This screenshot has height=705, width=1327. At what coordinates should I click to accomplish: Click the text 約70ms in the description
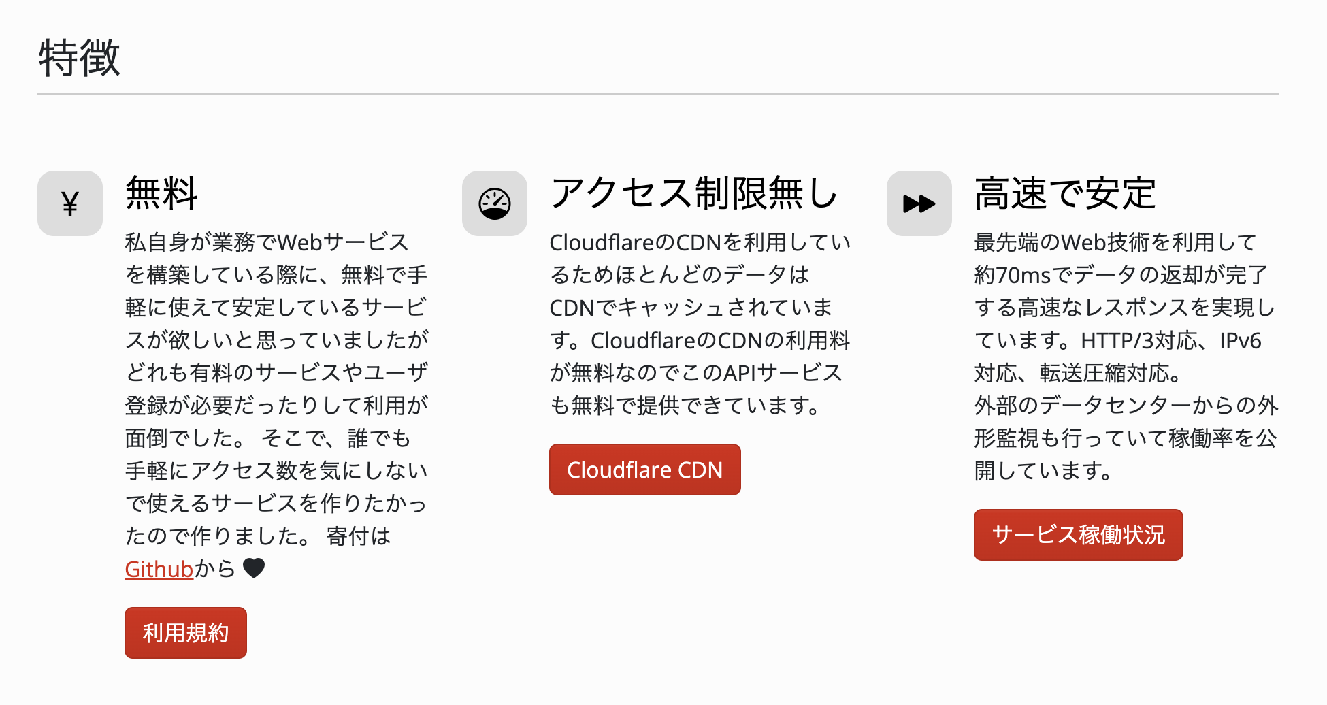(x=1013, y=275)
